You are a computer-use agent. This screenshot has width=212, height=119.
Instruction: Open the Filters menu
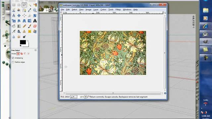tap(118, 10)
